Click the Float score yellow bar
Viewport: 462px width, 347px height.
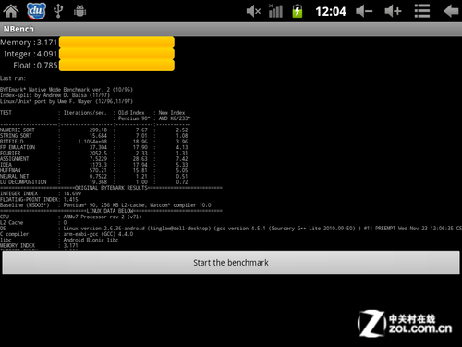116,66
